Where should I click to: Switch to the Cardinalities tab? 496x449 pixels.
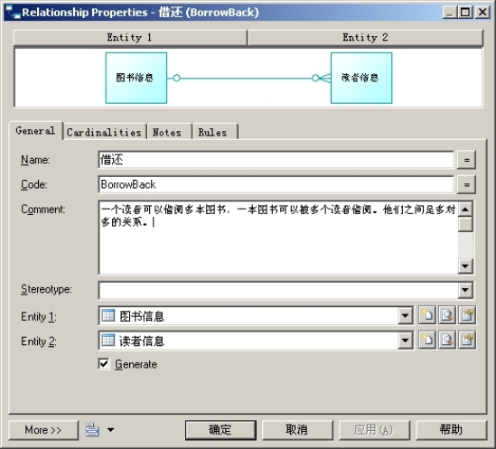pyautogui.click(x=105, y=132)
